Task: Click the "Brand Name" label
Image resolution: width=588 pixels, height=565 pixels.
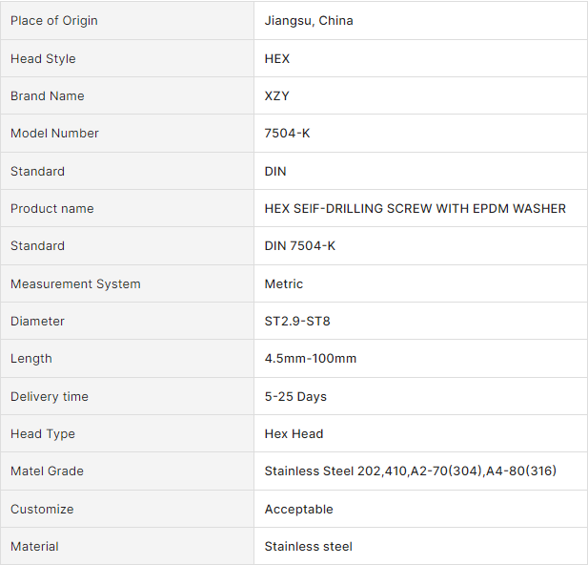Action: pyautogui.click(x=48, y=96)
